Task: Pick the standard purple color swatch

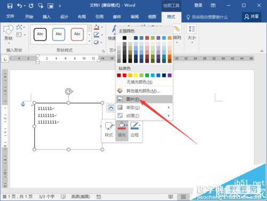Action: [x=170, y=75]
